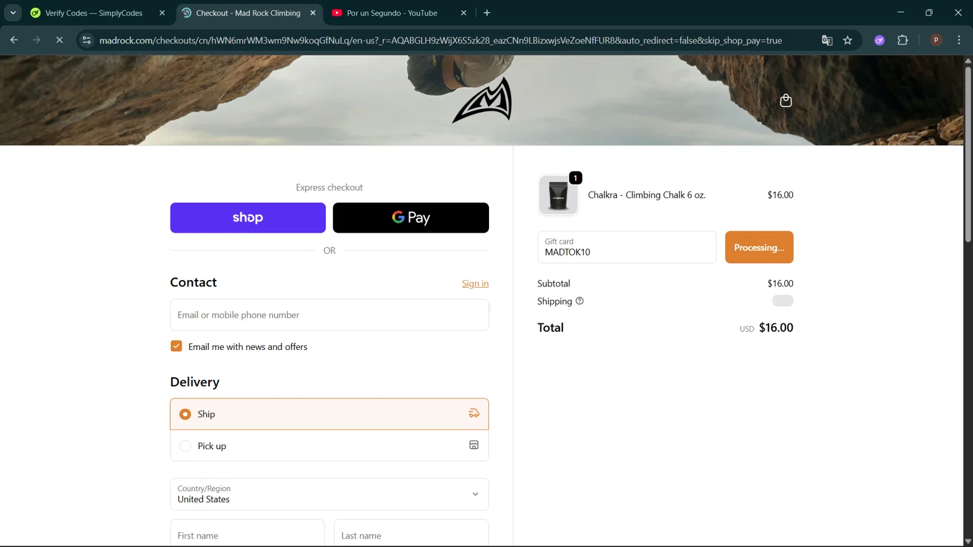Click the Chalkra product thumbnail
973x547 pixels.
point(558,195)
